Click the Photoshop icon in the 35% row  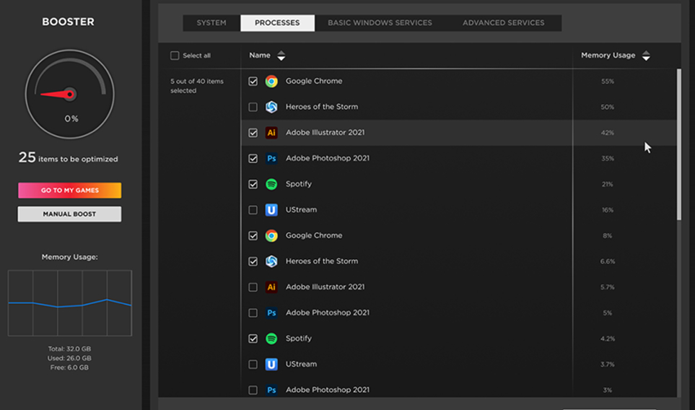coord(271,159)
